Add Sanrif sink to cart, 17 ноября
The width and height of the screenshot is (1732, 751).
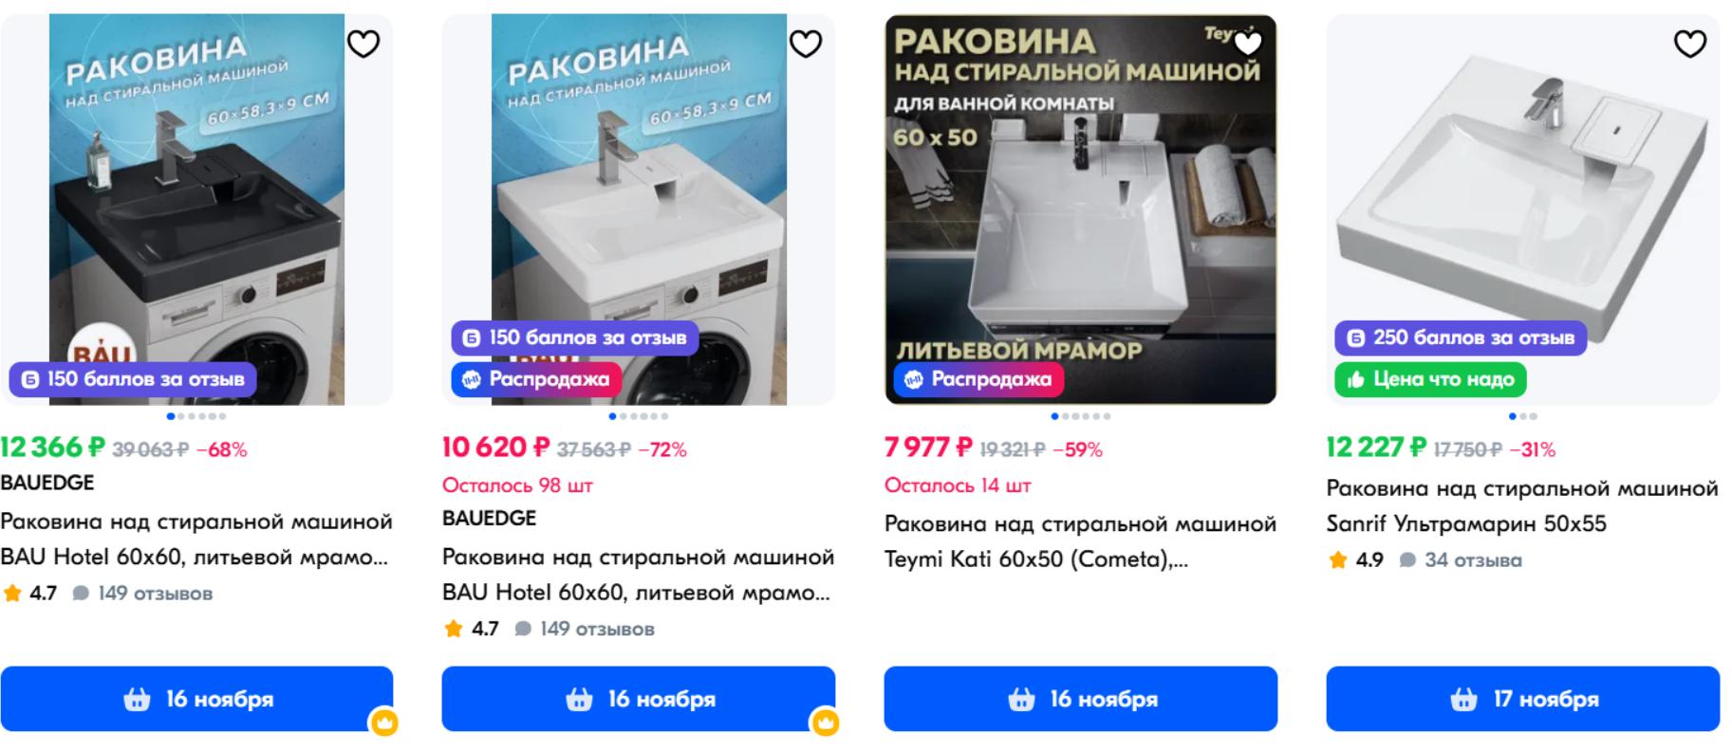click(x=1523, y=699)
